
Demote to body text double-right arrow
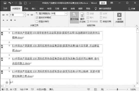coord(32,15)
